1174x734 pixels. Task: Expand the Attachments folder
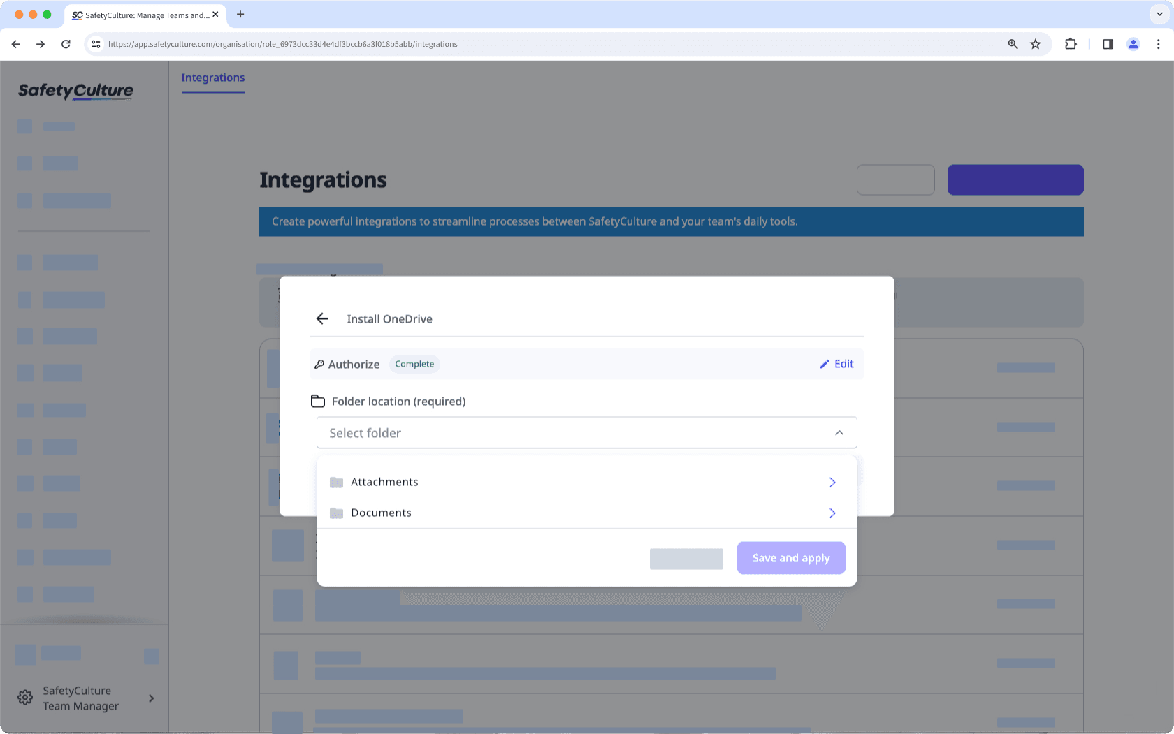832,482
